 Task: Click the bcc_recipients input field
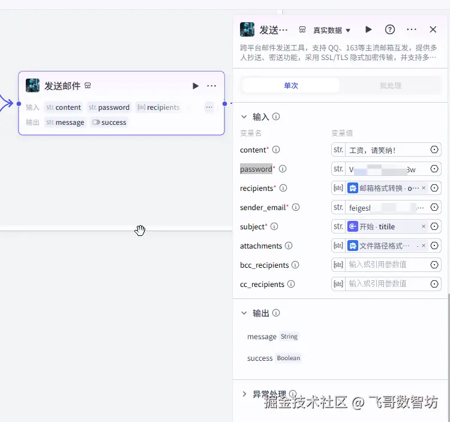(386, 265)
